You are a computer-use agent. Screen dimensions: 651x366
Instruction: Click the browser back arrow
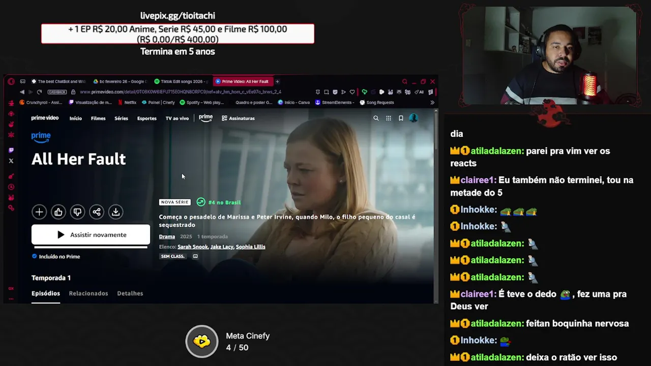tap(22, 92)
